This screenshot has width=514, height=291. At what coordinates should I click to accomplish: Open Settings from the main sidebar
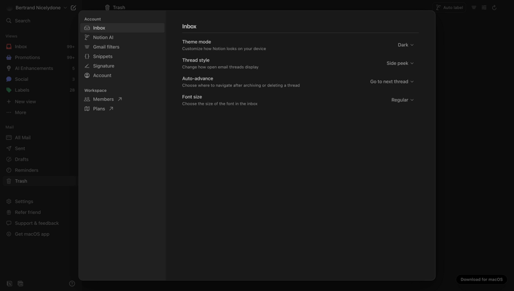(39, 202)
